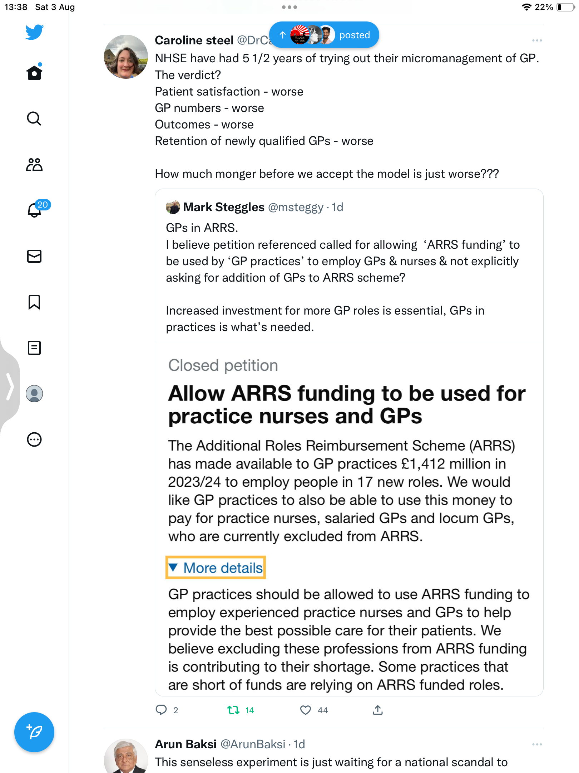Open the Closed petition heading
This screenshot has height=773, width=579.
(x=223, y=365)
